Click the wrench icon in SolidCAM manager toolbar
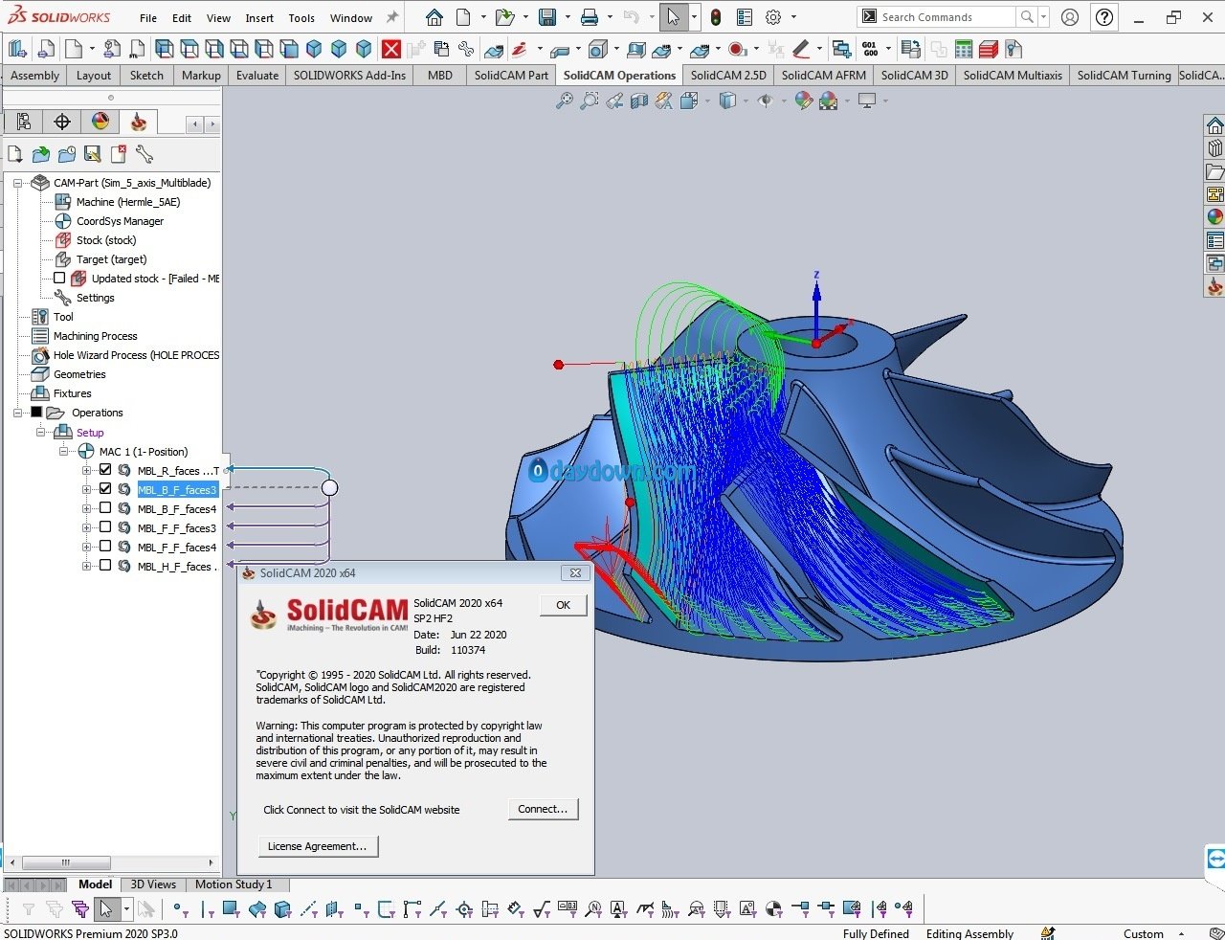Image resolution: width=1225 pixels, height=940 pixels. click(145, 154)
